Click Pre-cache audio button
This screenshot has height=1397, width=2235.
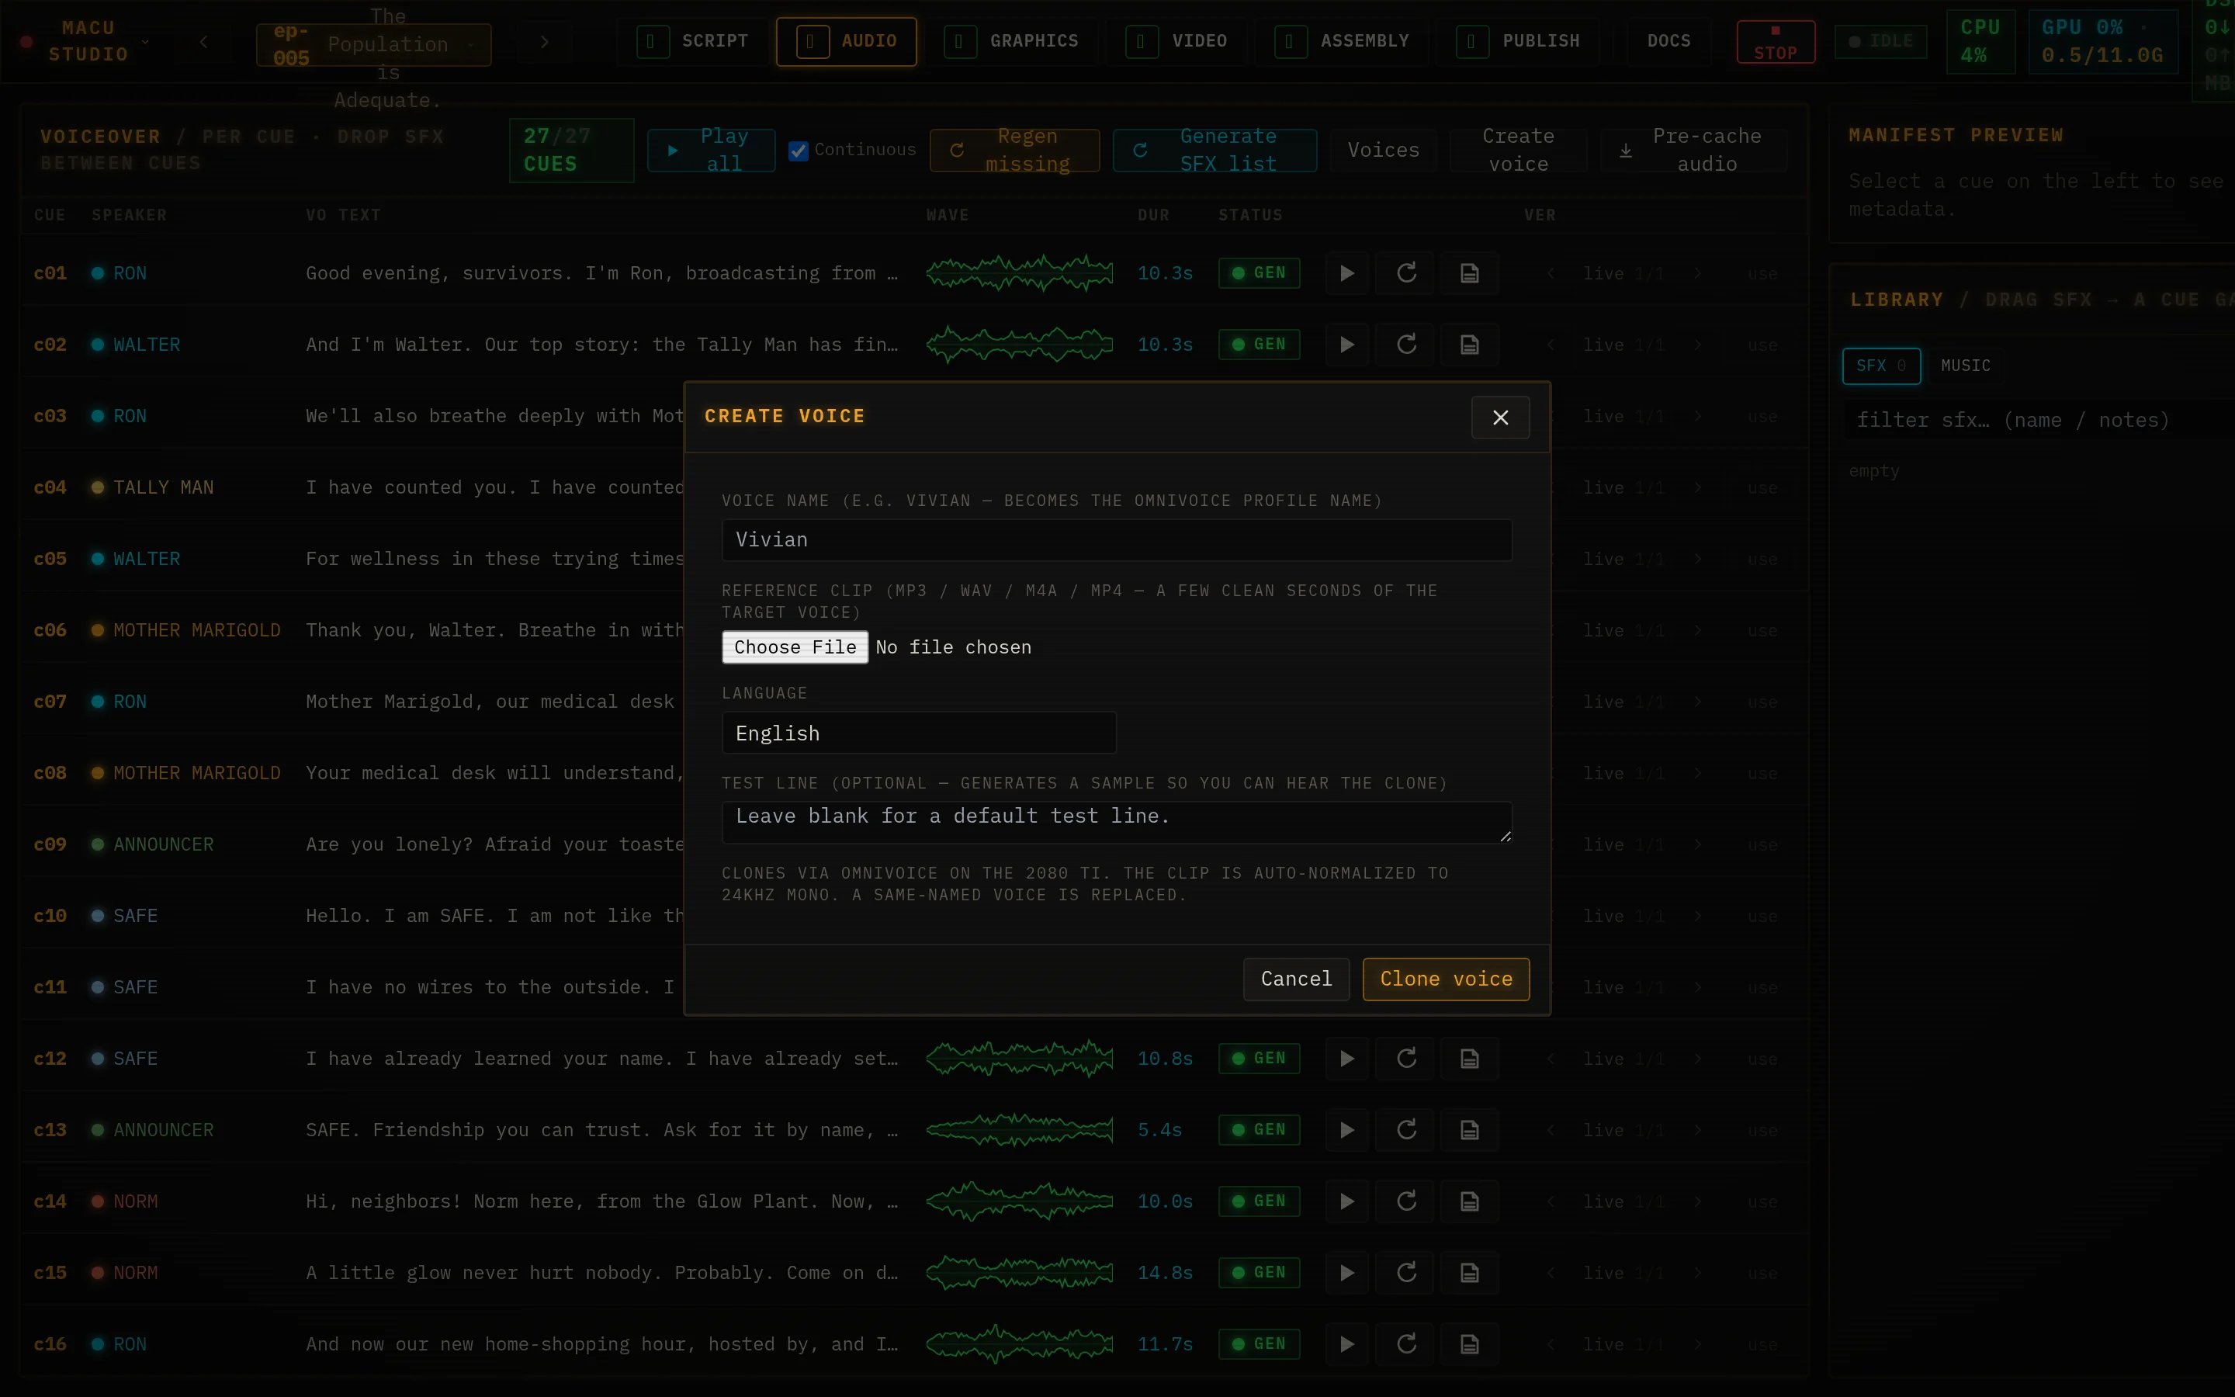(1694, 151)
